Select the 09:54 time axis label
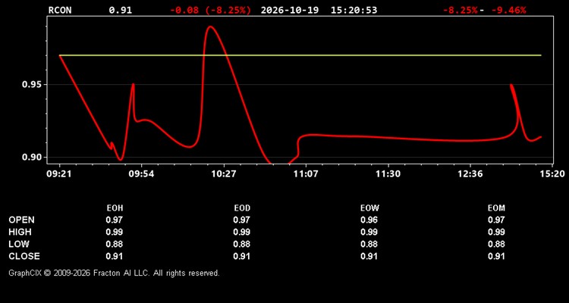Image resolution: width=569 pixels, height=303 pixels. point(141,174)
